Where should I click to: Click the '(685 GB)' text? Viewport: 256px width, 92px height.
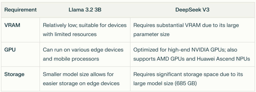pos(186,83)
